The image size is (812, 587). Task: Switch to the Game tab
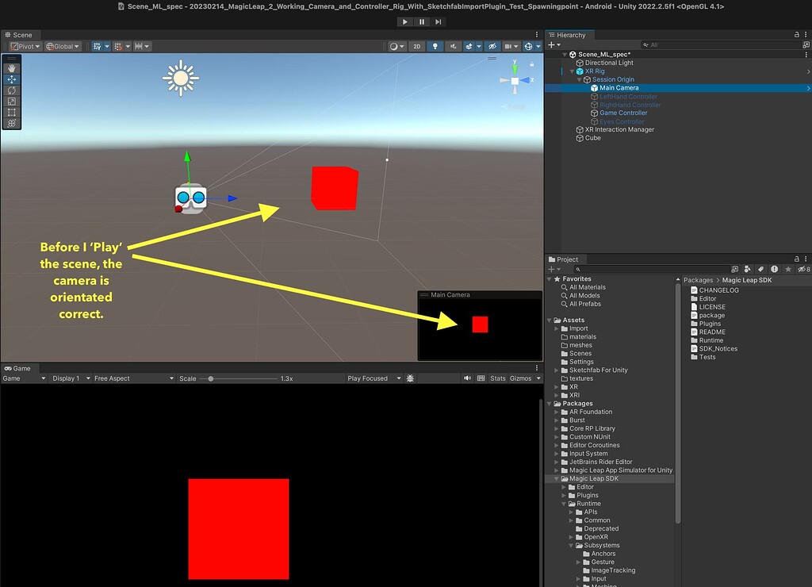click(x=20, y=367)
